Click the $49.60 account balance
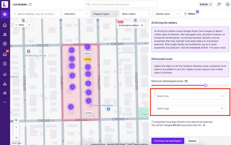Viewport: 231px width, 145px height. coord(204,4)
